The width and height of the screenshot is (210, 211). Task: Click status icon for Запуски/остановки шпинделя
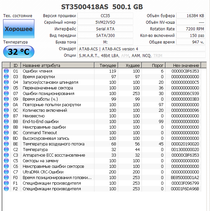(6, 82)
